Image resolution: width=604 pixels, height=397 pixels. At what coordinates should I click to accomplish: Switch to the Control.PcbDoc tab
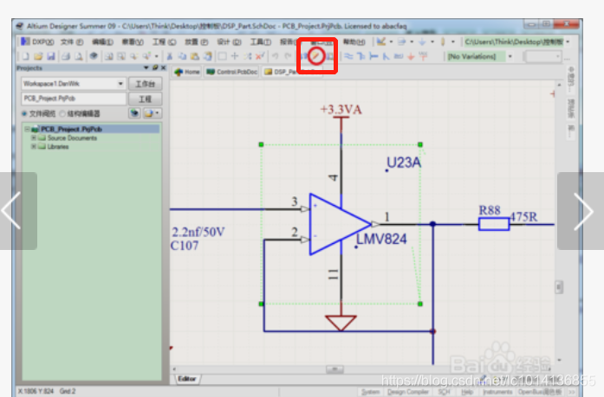(232, 72)
